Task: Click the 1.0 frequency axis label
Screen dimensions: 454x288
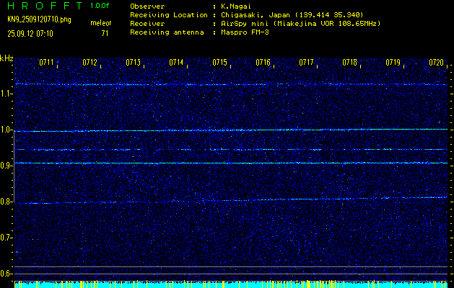Action: pos(4,130)
